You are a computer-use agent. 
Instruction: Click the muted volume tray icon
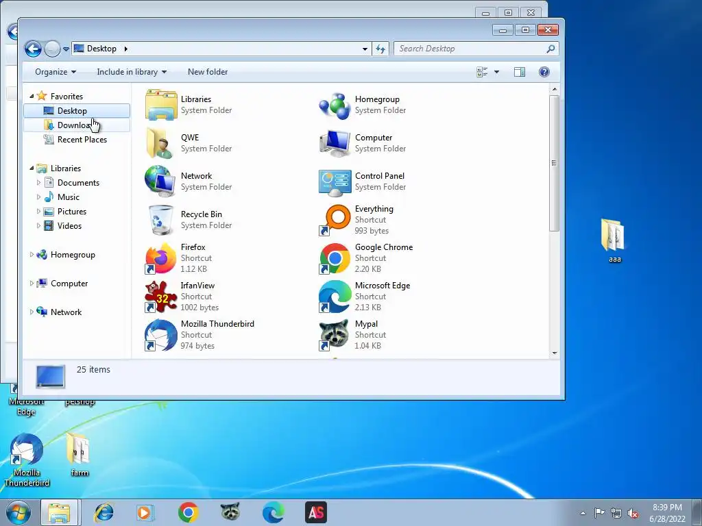point(633,513)
